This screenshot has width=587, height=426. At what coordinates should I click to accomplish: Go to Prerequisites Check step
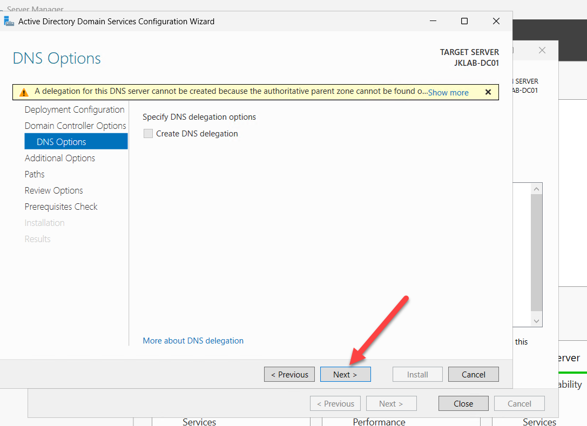coord(61,207)
